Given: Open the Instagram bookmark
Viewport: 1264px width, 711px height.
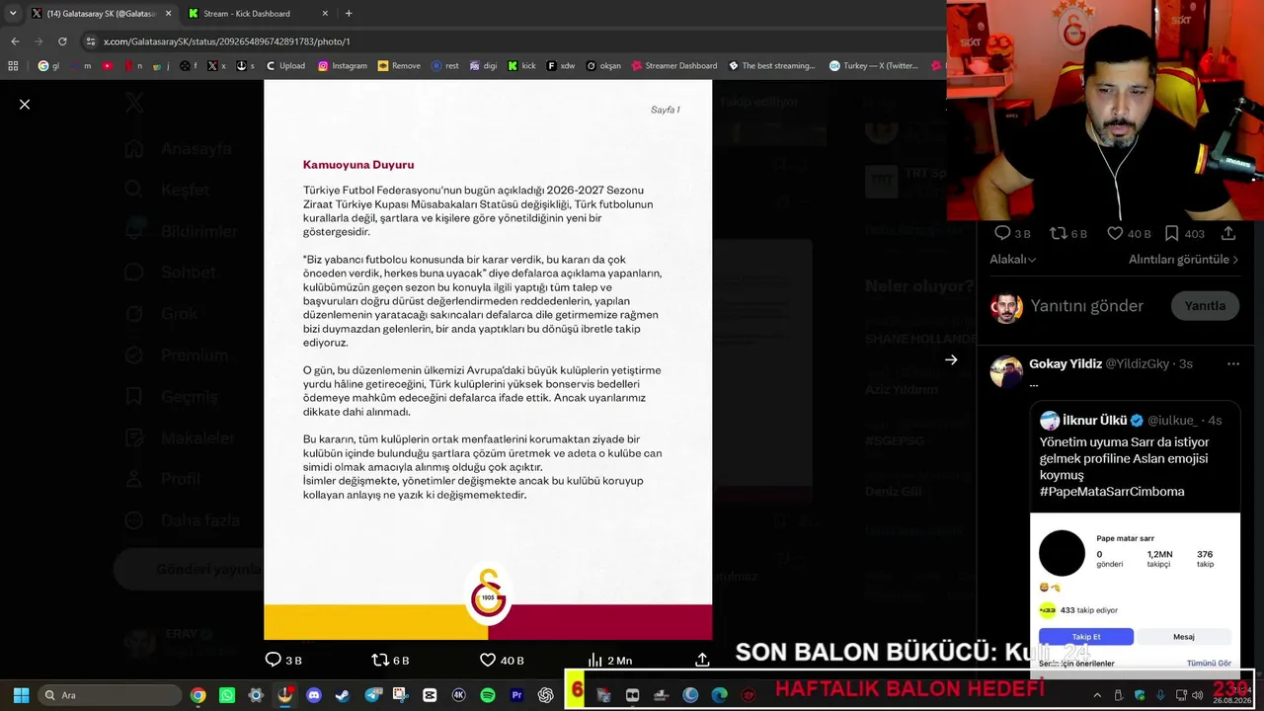Looking at the screenshot, I should 342,66.
